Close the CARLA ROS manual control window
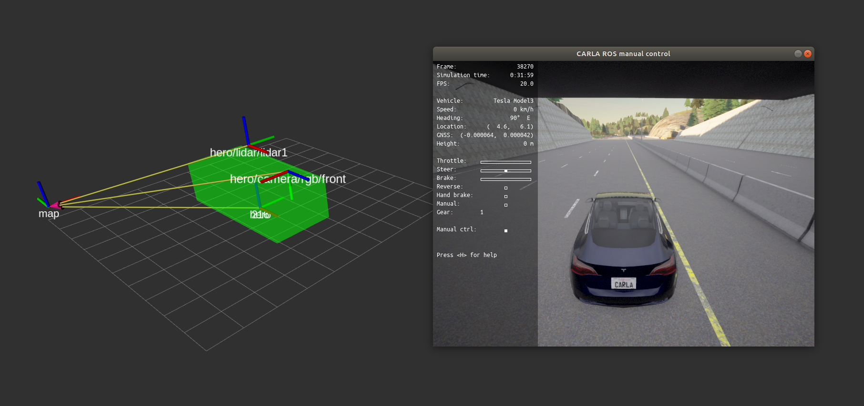864x406 pixels. (x=808, y=54)
